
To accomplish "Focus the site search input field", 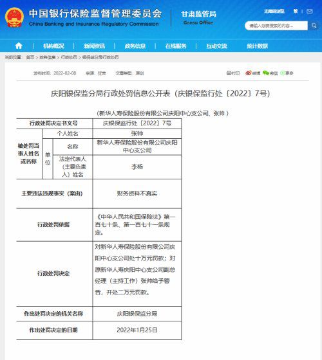I will click(x=276, y=26).
